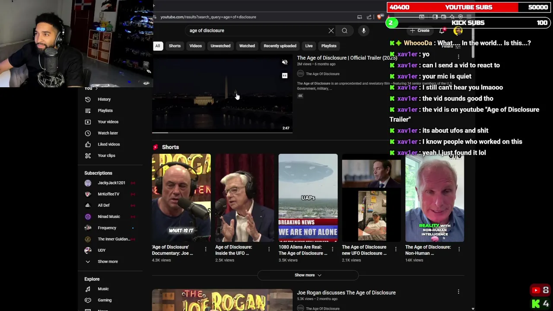
Task: Open the 'Reality with Non-Human Intelligence' short thumbnail
Action: (x=435, y=198)
